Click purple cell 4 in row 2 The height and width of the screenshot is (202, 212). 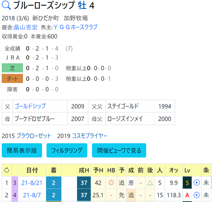pyautogui.click(x=15, y=195)
